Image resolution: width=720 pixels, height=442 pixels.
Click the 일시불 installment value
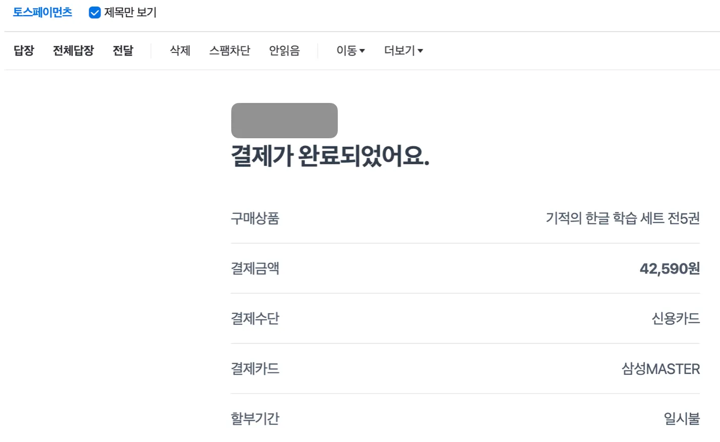click(x=682, y=419)
